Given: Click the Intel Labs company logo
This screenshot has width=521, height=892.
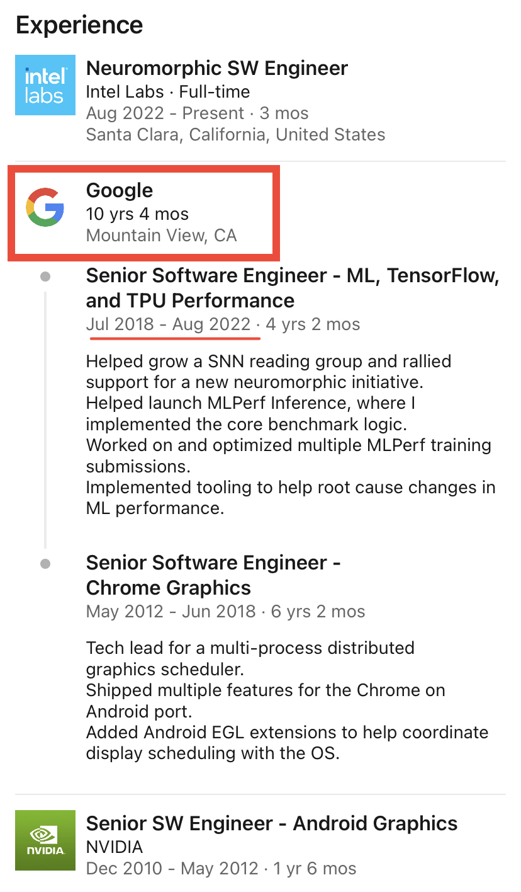Looking at the screenshot, I should pyautogui.click(x=45, y=85).
